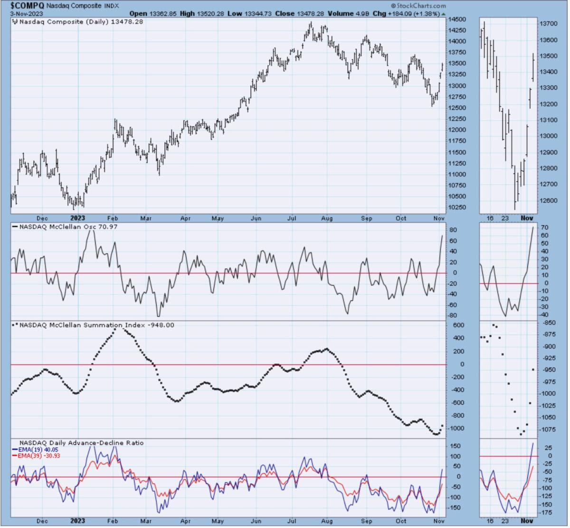Image resolution: width=570 pixels, height=528 pixels.
Task: Click the 12600 label in zoom panel
Action: click(548, 200)
